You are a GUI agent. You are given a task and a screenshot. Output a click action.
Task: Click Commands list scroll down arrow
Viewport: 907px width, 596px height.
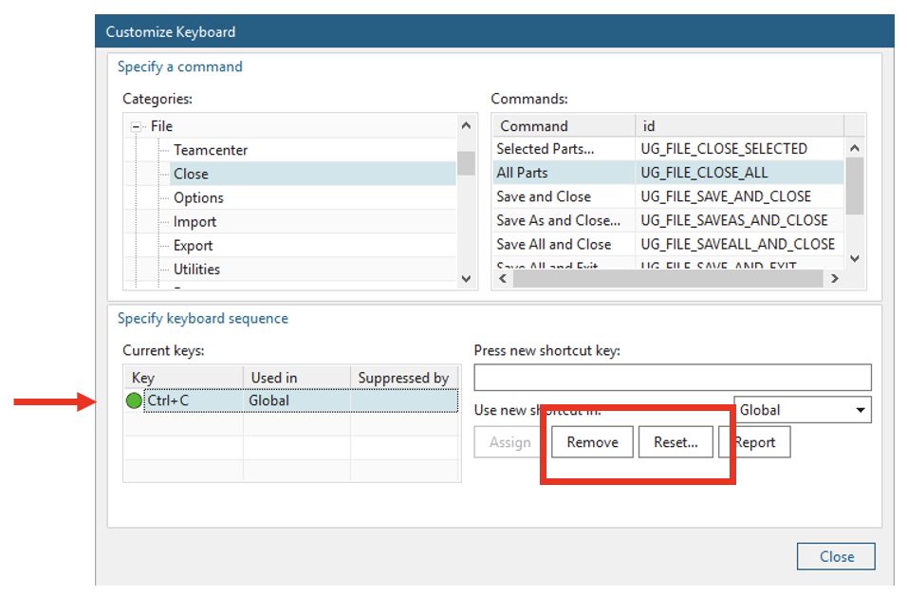[855, 259]
